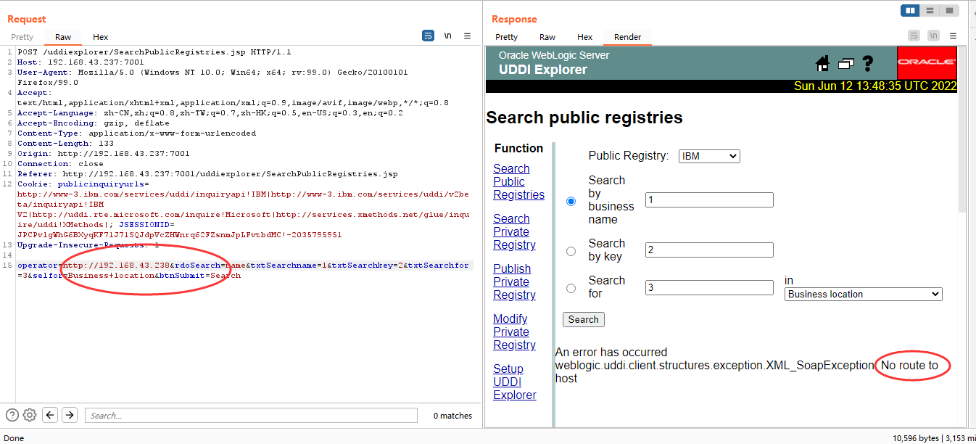Switch Response view to Render tab
Screen dimensions: 976x444
point(628,37)
